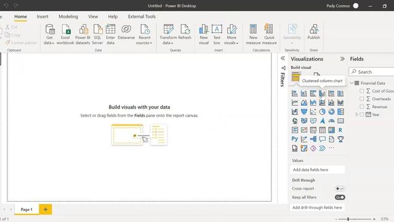This screenshot has width=394, height=222.
Task: Select the Goals trophy visual
Action: (x=340, y=139)
